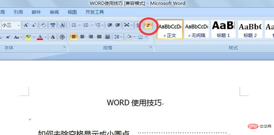Align the text right
The height and width of the screenshot is (135, 274).
(91, 37)
